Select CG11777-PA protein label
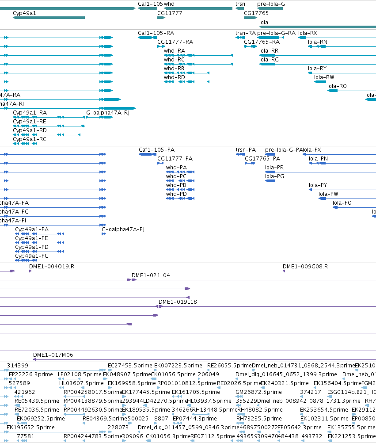 click(x=175, y=159)
